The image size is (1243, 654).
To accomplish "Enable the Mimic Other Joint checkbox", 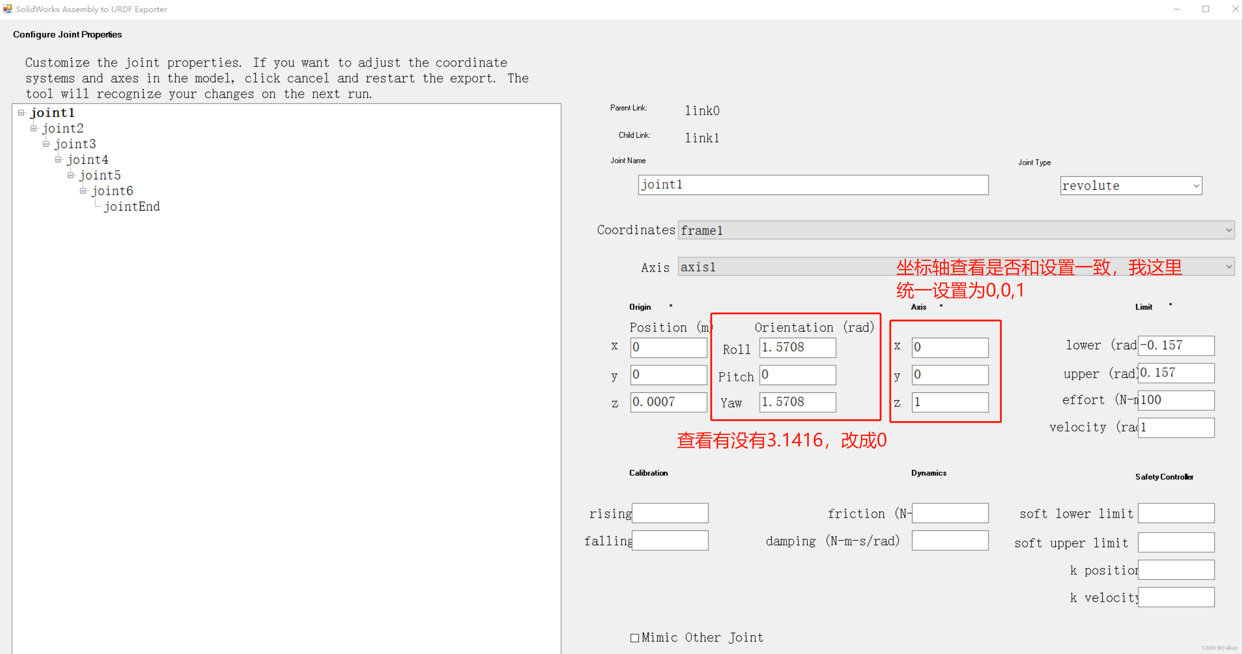I will coord(634,638).
